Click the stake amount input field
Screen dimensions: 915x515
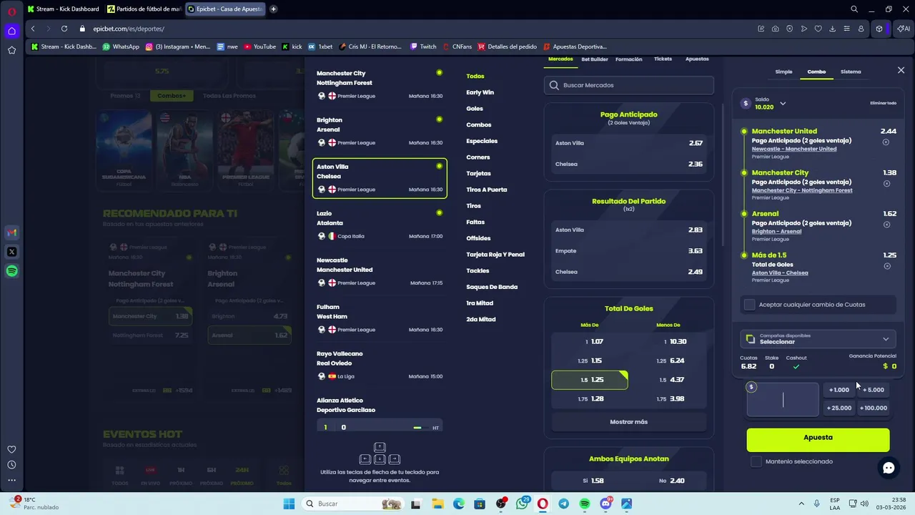pyautogui.click(x=783, y=400)
